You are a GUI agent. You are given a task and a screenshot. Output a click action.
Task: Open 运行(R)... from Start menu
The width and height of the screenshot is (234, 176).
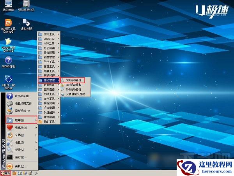click(x=22, y=157)
